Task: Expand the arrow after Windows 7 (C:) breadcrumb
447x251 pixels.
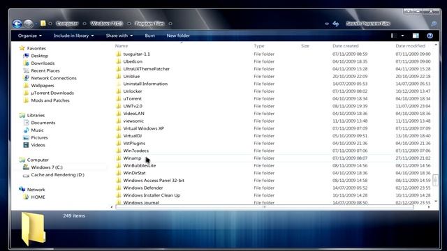Action: (x=129, y=24)
